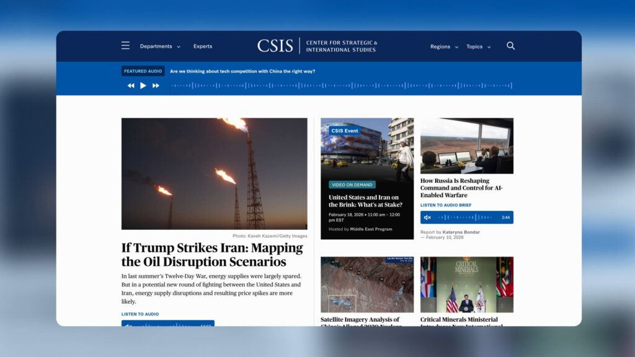Open the Critical Minerals Ministerial thumbnail

click(x=466, y=284)
